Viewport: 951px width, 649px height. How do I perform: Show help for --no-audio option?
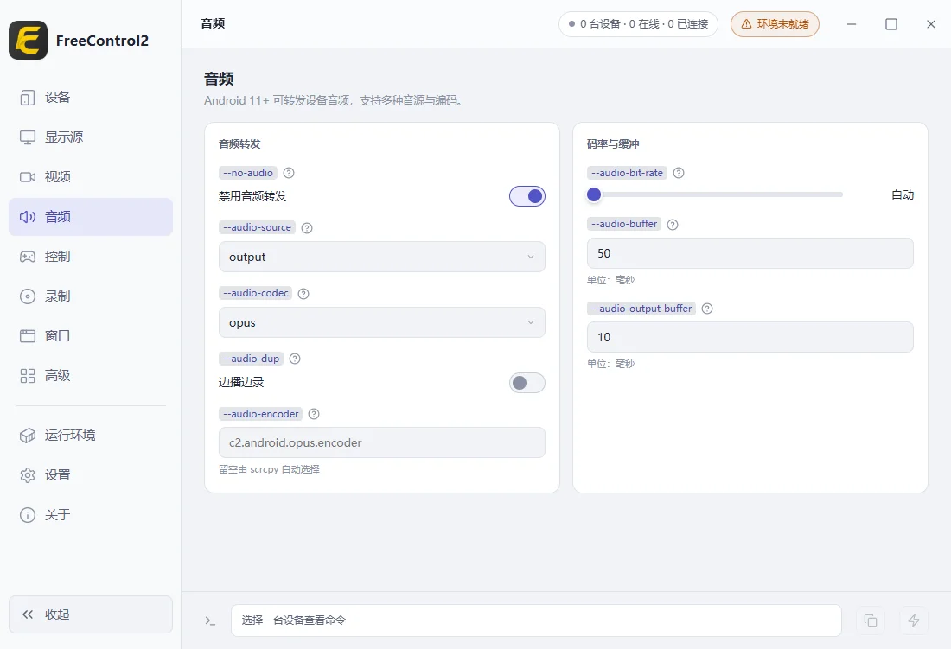(x=289, y=173)
